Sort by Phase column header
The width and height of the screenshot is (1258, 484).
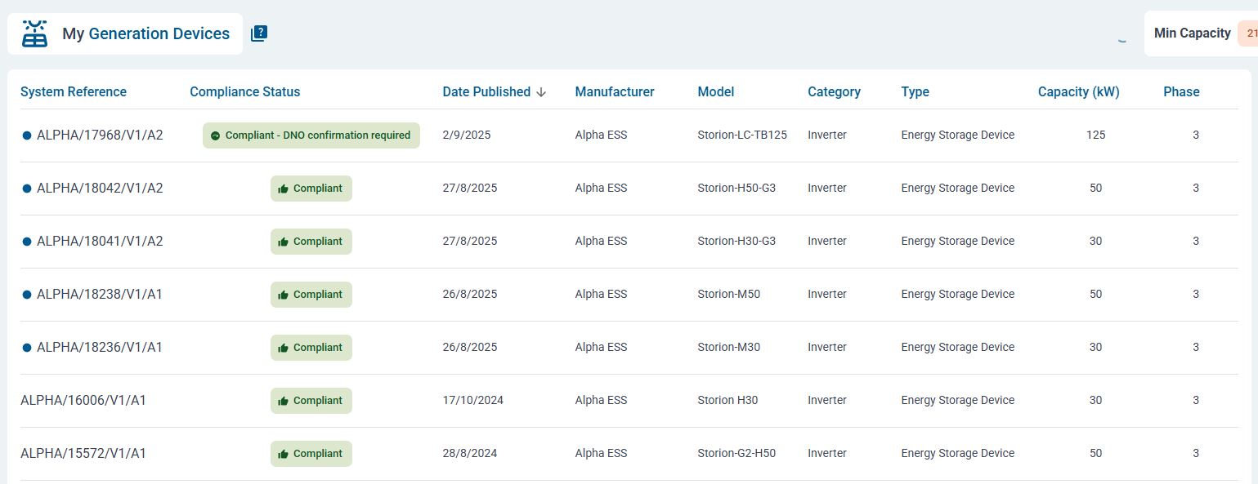(x=1181, y=91)
